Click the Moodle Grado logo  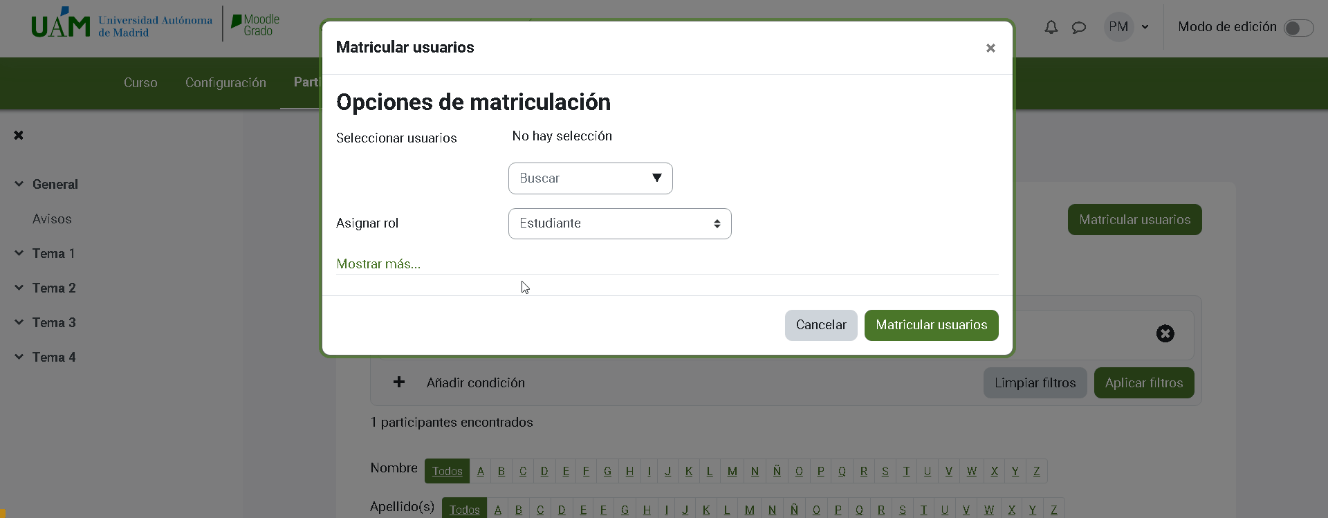pyautogui.click(x=256, y=25)
